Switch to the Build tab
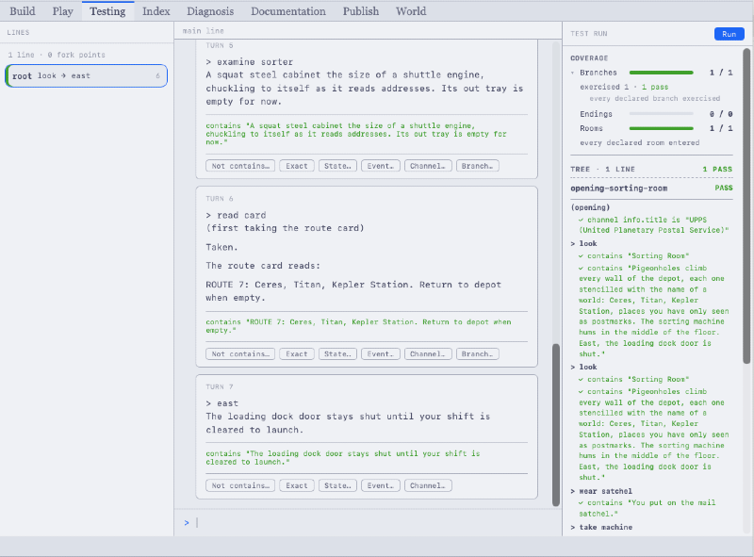The height and width of the screenshot is (557, 754). pyautogui.click(x=22, y=11)
